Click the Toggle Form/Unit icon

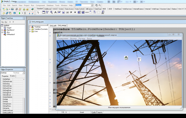pyautogui.click(x=10, y=13)
